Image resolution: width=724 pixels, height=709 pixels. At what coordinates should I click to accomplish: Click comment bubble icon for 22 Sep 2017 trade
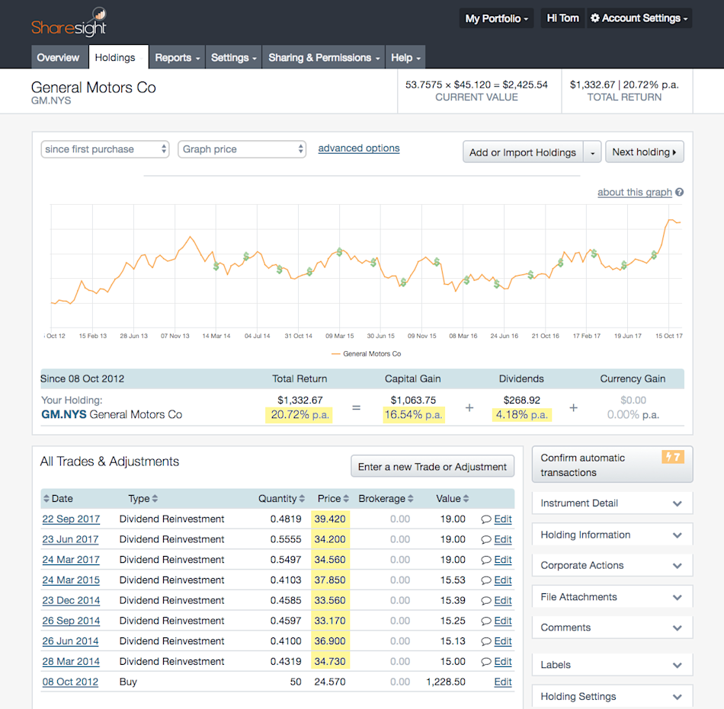(x=485, y=519)
